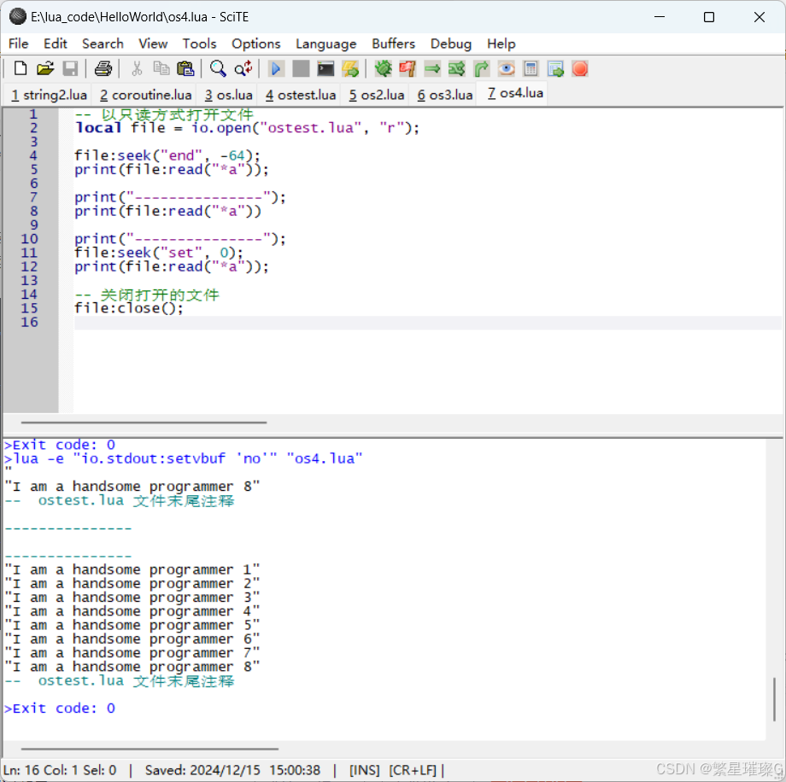
Task: Open Find and Replace icon
Action: [x=243, y=68]
